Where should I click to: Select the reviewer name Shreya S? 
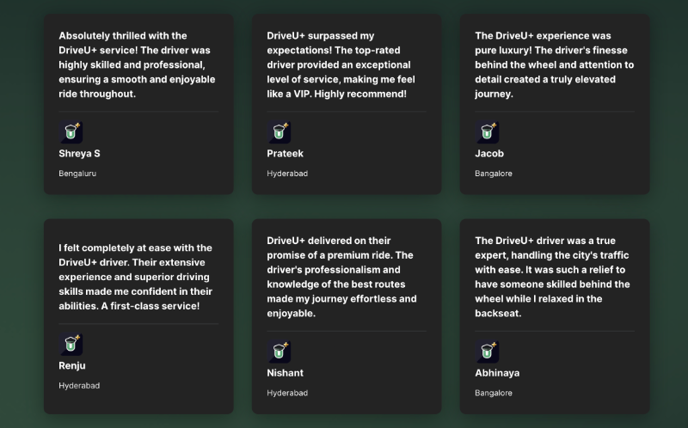[x=79, y=154]
